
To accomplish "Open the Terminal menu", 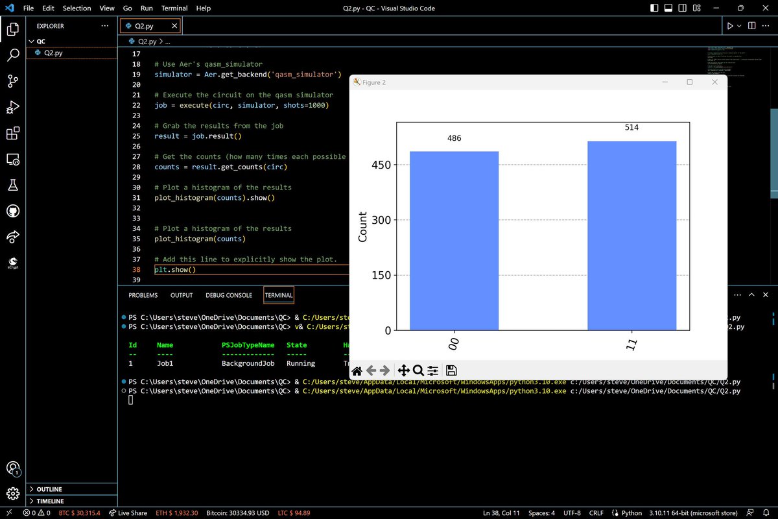I will click(174, 8).
